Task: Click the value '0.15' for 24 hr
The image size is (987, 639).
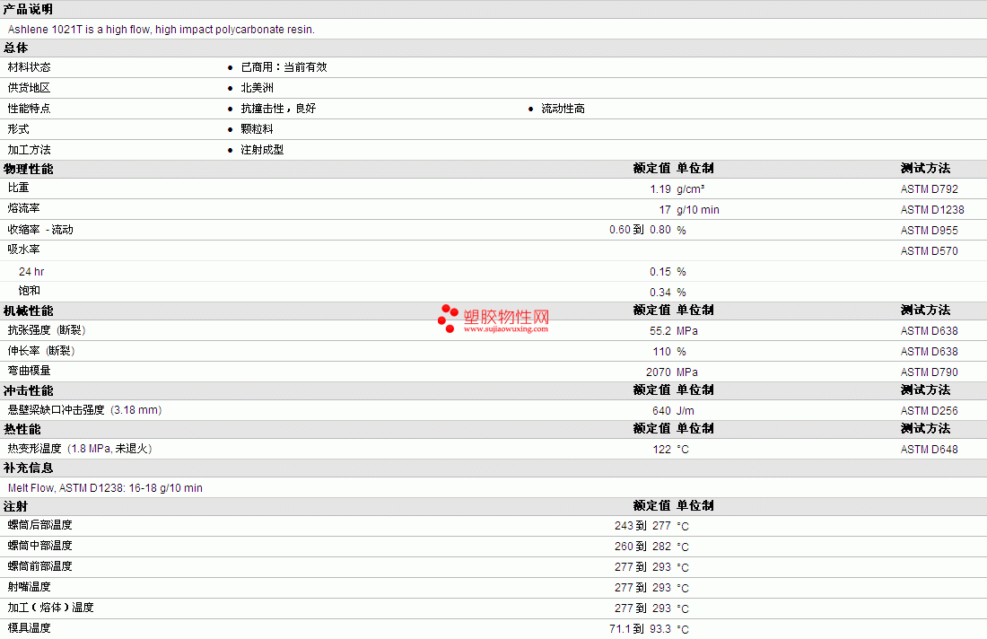Action: pos(660,272)
